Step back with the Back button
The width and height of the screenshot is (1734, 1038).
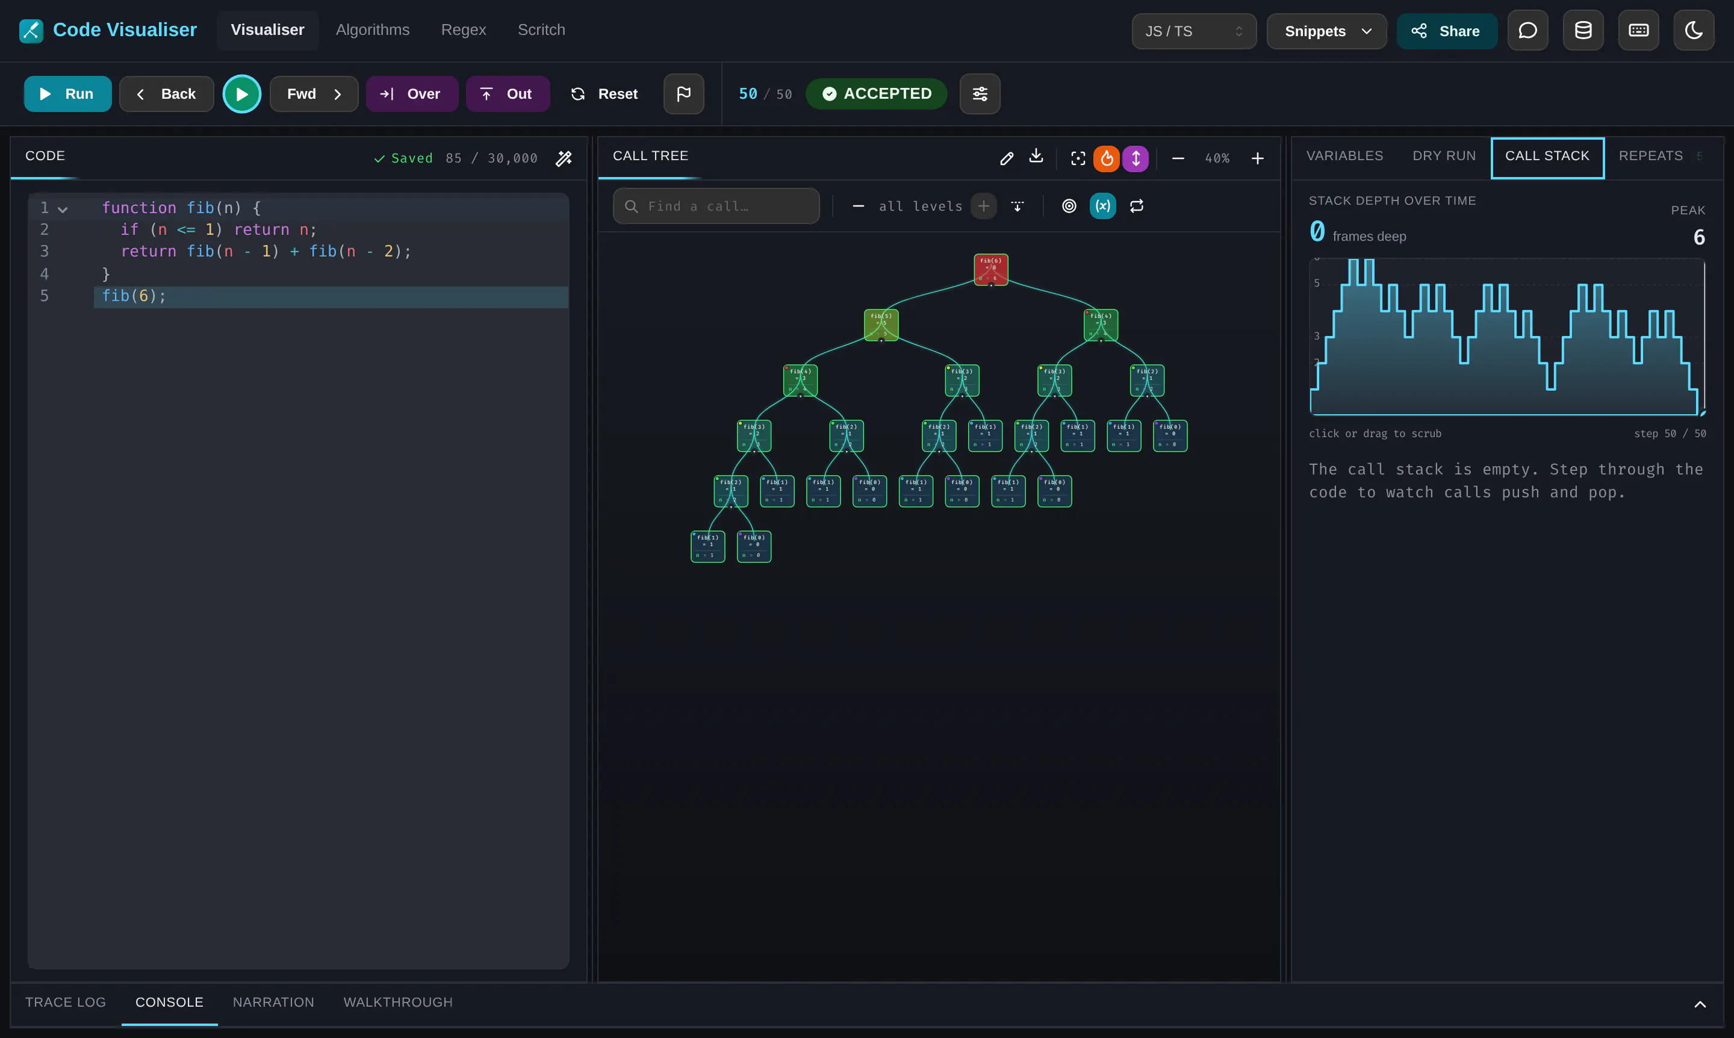pos(166,94)
